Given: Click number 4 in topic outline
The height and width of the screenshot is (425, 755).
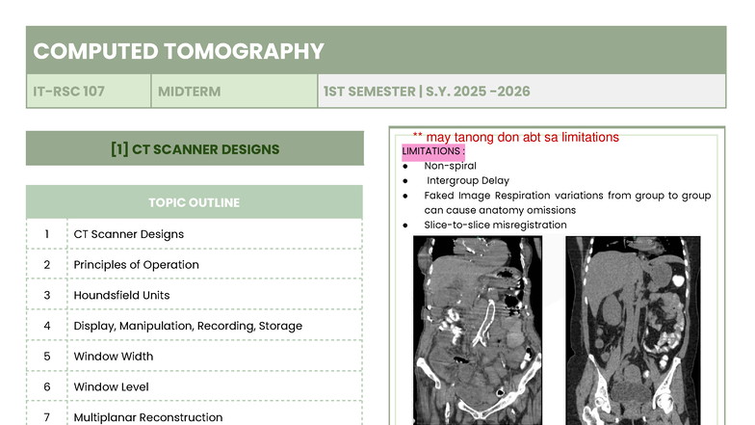Looking at the screenshot, I should click(x=46, y=326).
